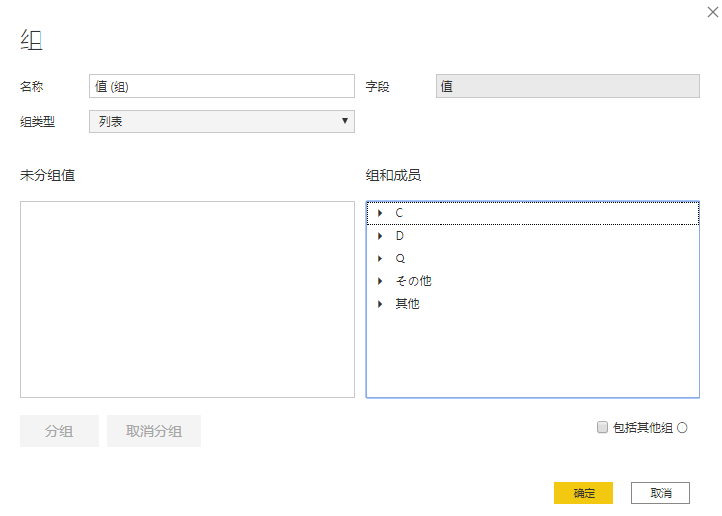This screenshot has width=722, height=516.
Task: Open the 组类型 dropdown showing 列表
Action: [x=221, y=121]
